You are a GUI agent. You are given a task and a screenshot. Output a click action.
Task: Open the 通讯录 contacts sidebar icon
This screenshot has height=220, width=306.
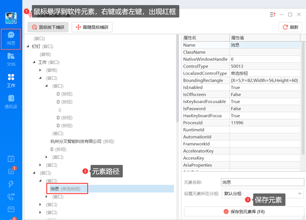(x=11, y=102)
